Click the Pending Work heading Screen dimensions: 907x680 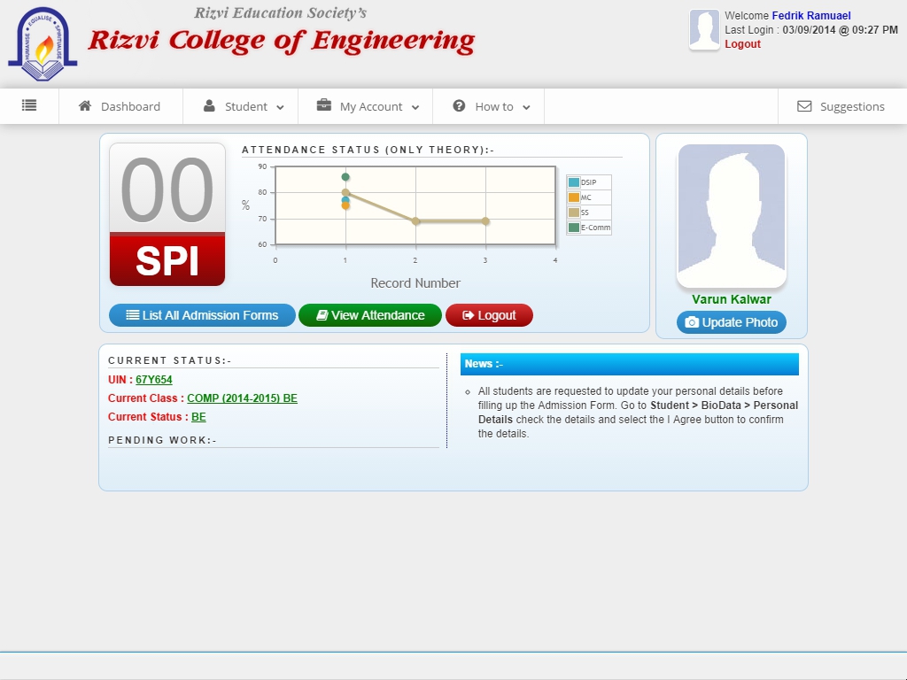[163, 440]
